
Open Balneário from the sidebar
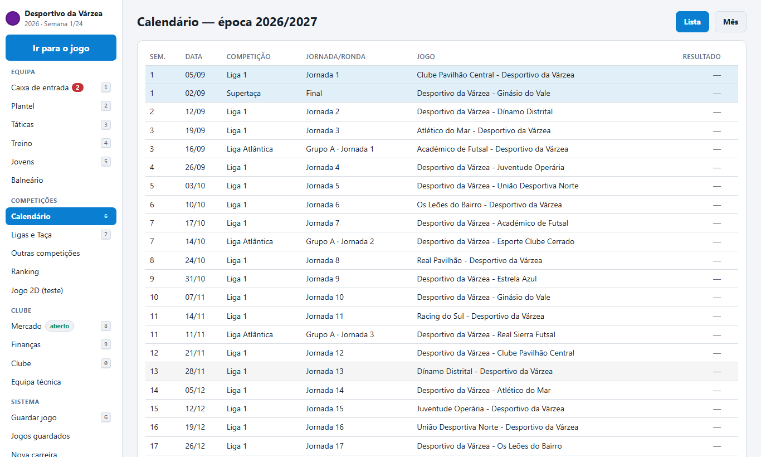[61, 180]
